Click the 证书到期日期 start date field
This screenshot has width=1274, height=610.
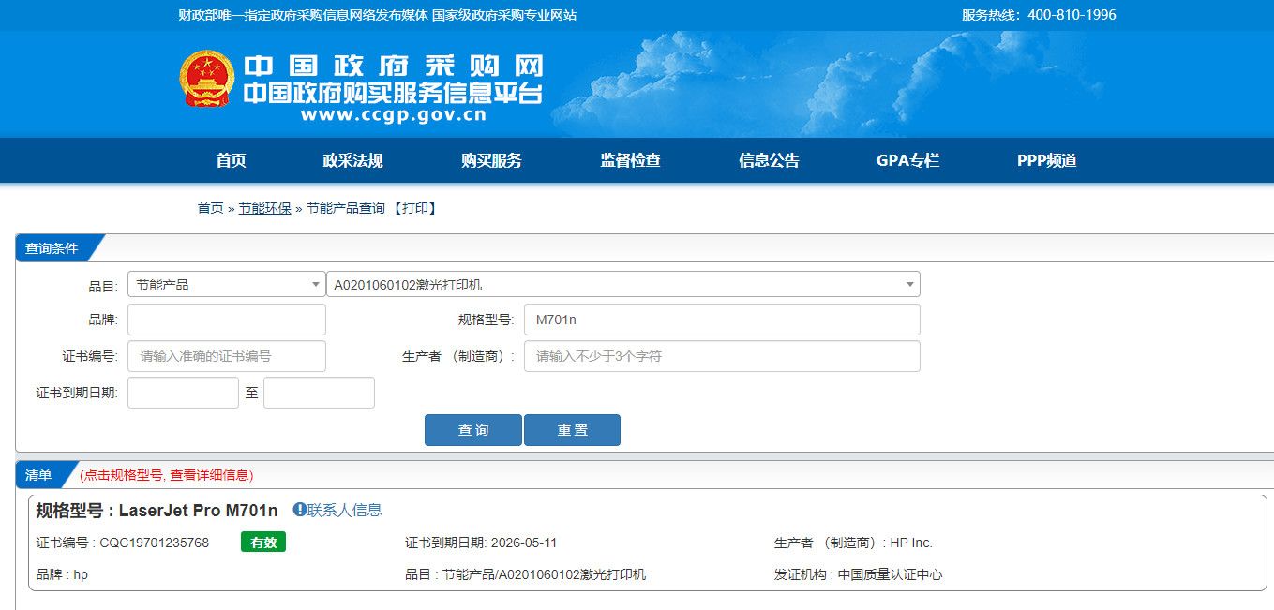click(x=183, y=393)
